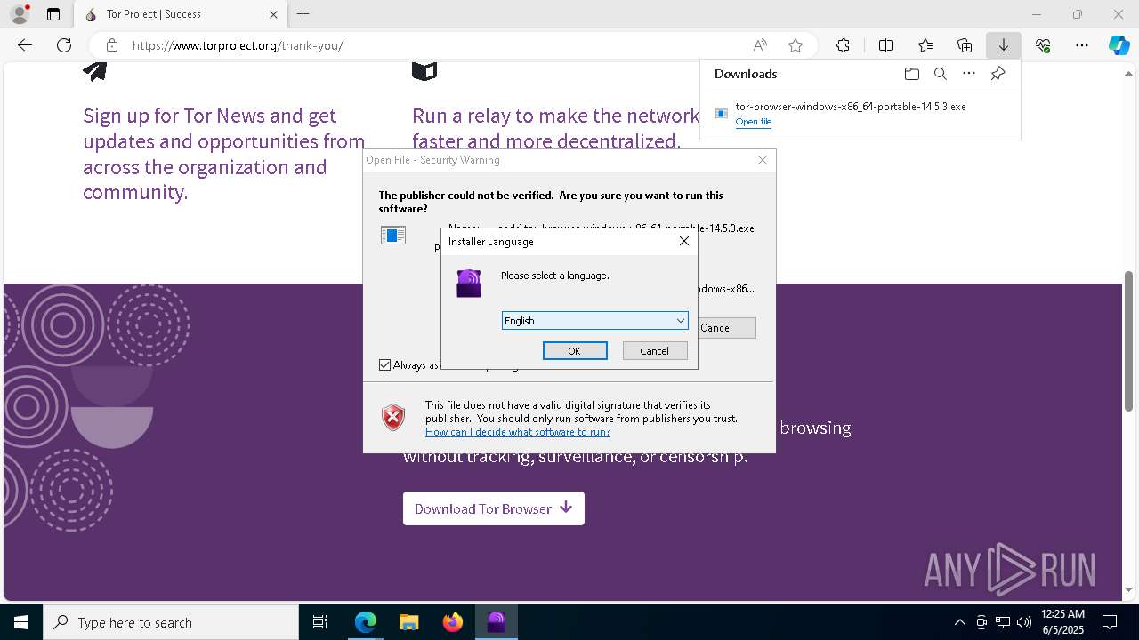Image resolution: width=1139 pixels, height=640 pixels.
Task: Confirm language with OK button
Action: coord(575,351)
